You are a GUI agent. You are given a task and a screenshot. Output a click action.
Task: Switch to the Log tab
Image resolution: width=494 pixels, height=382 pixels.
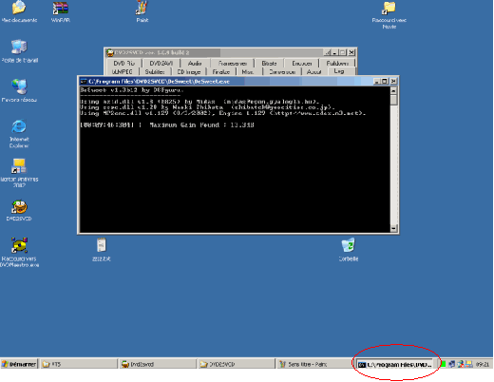(x=339, y=71)
